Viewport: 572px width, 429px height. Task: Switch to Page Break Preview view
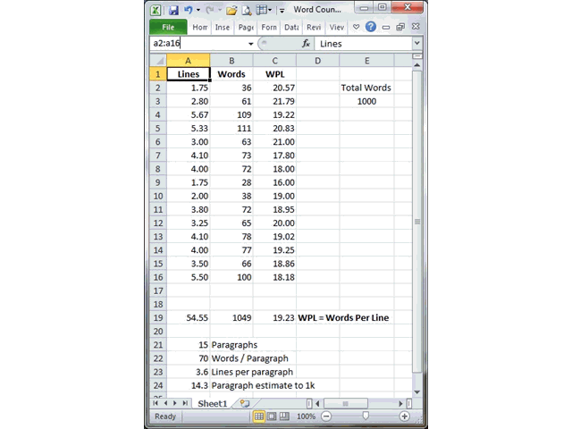[284, 416]
